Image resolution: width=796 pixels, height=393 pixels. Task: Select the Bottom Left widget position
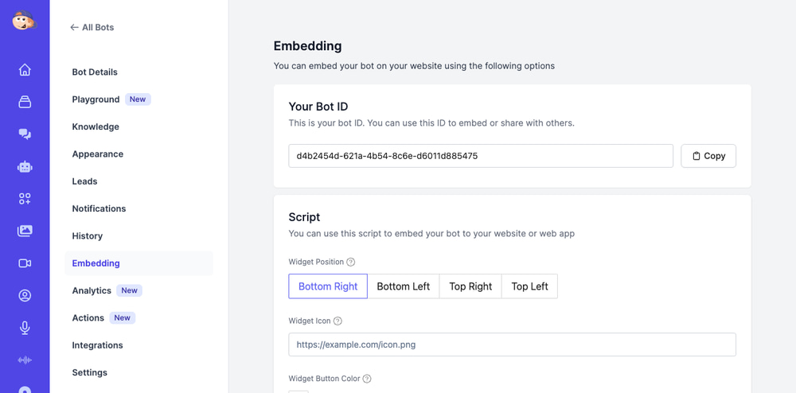(x=403, y=286)
